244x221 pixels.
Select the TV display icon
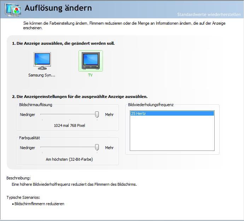pyautogui.click(x=91, y=61)
